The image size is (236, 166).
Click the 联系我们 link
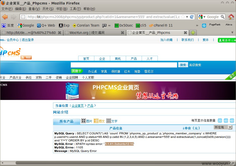(x=187, y=40)
